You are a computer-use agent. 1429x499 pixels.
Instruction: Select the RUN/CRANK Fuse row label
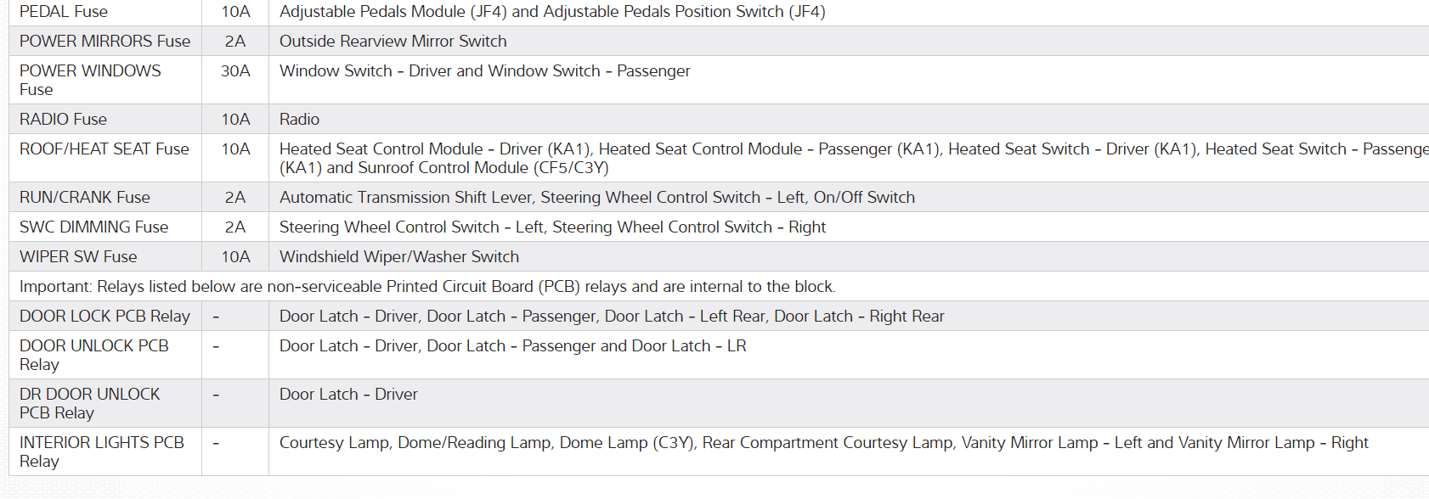[85, 198]
